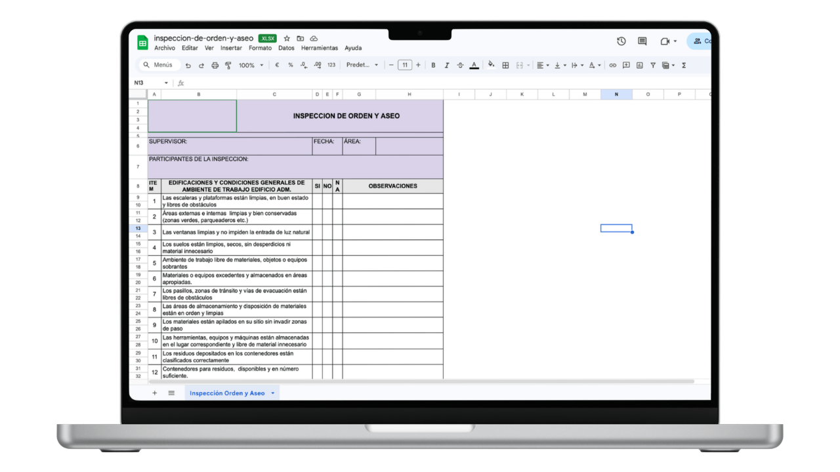840x472 pixels.
Task: Toggle bold formatting
Action: (433, 65)
